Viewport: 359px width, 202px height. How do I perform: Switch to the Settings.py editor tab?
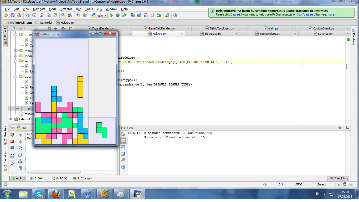coord(325,34)
